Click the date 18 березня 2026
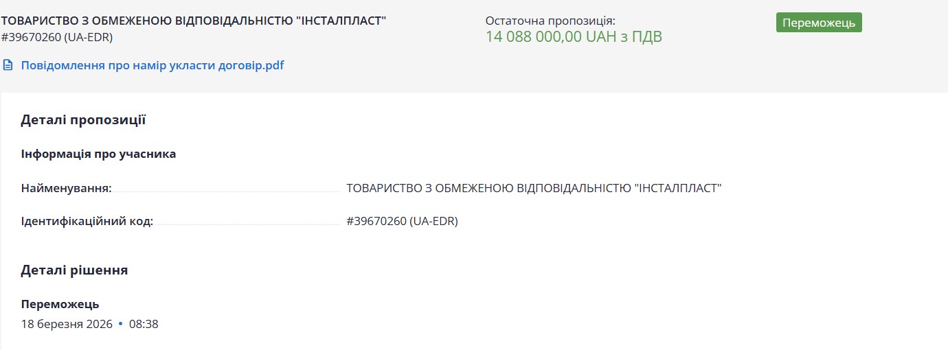This screenshot has height=350, width=948. (x=66, y=324)
